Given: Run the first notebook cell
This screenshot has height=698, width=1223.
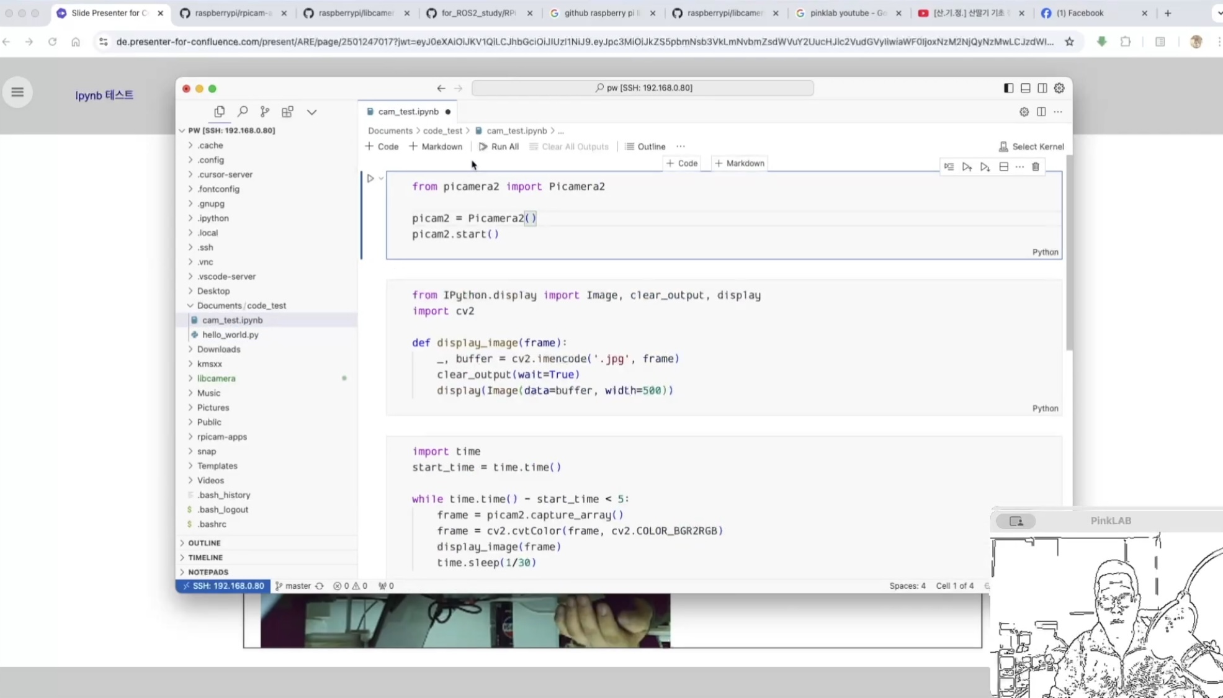Looking at the screenshot, I should [x=370, y=179].
